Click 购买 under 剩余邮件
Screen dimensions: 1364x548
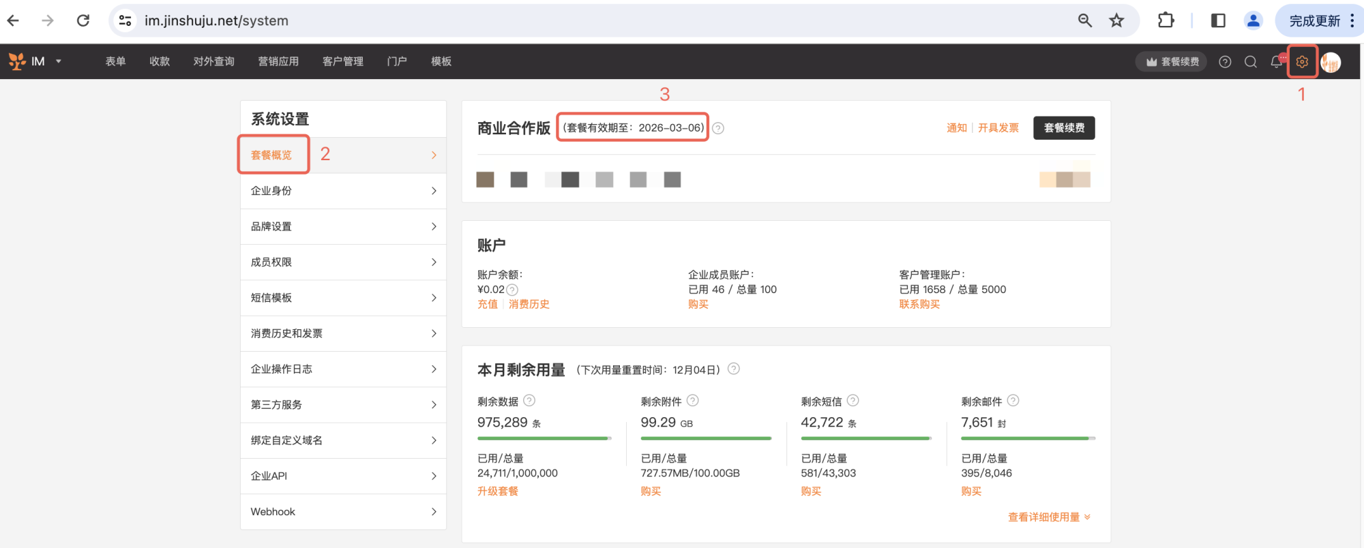971,491
